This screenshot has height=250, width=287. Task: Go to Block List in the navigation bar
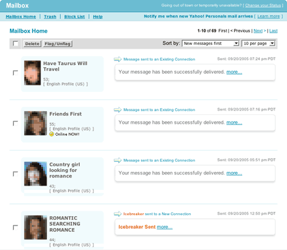click(x=74, y=17)
